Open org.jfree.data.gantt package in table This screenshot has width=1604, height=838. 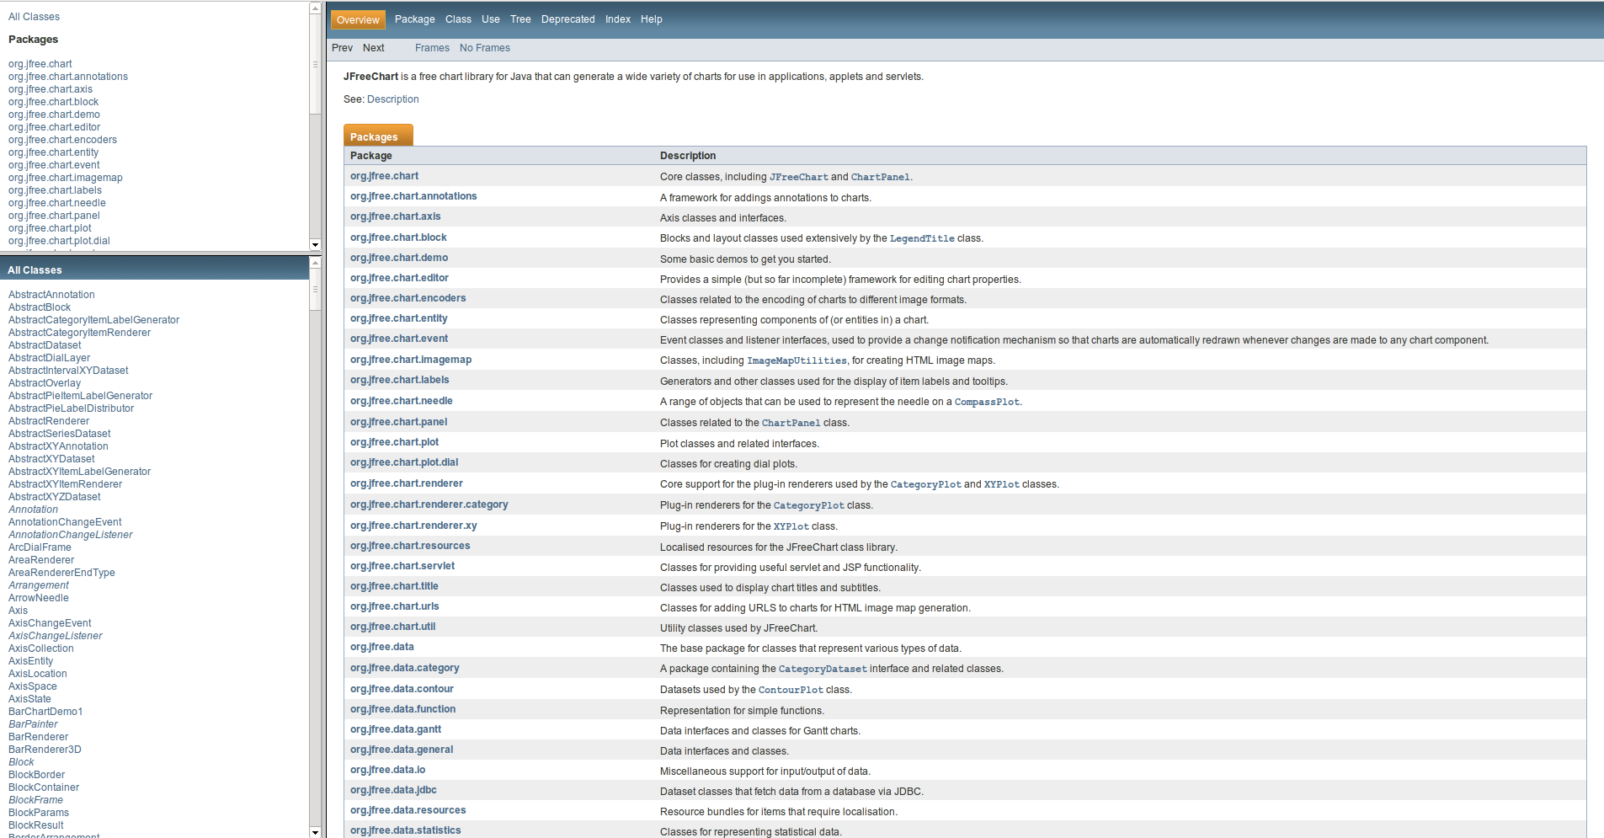pyautogui.click(x=396, y=729)
